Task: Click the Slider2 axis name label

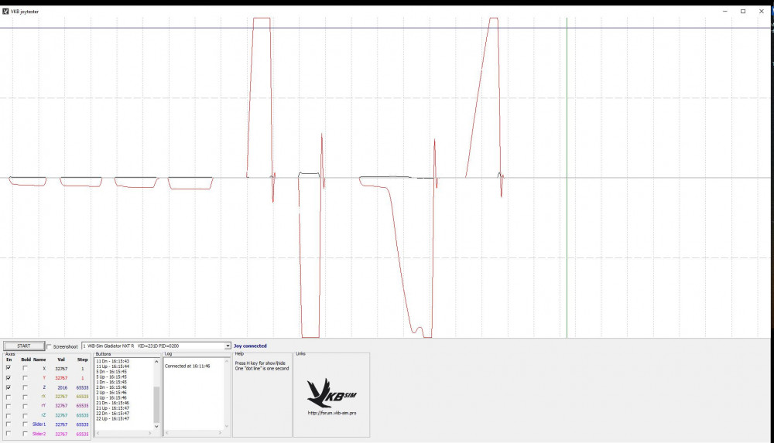Action: pyautogui.click(x=39, y=434)
